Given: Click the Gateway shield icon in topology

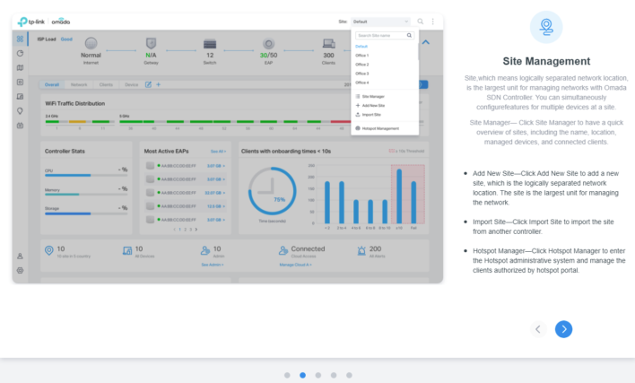Looking at the screenshot, I should [152, 44].
